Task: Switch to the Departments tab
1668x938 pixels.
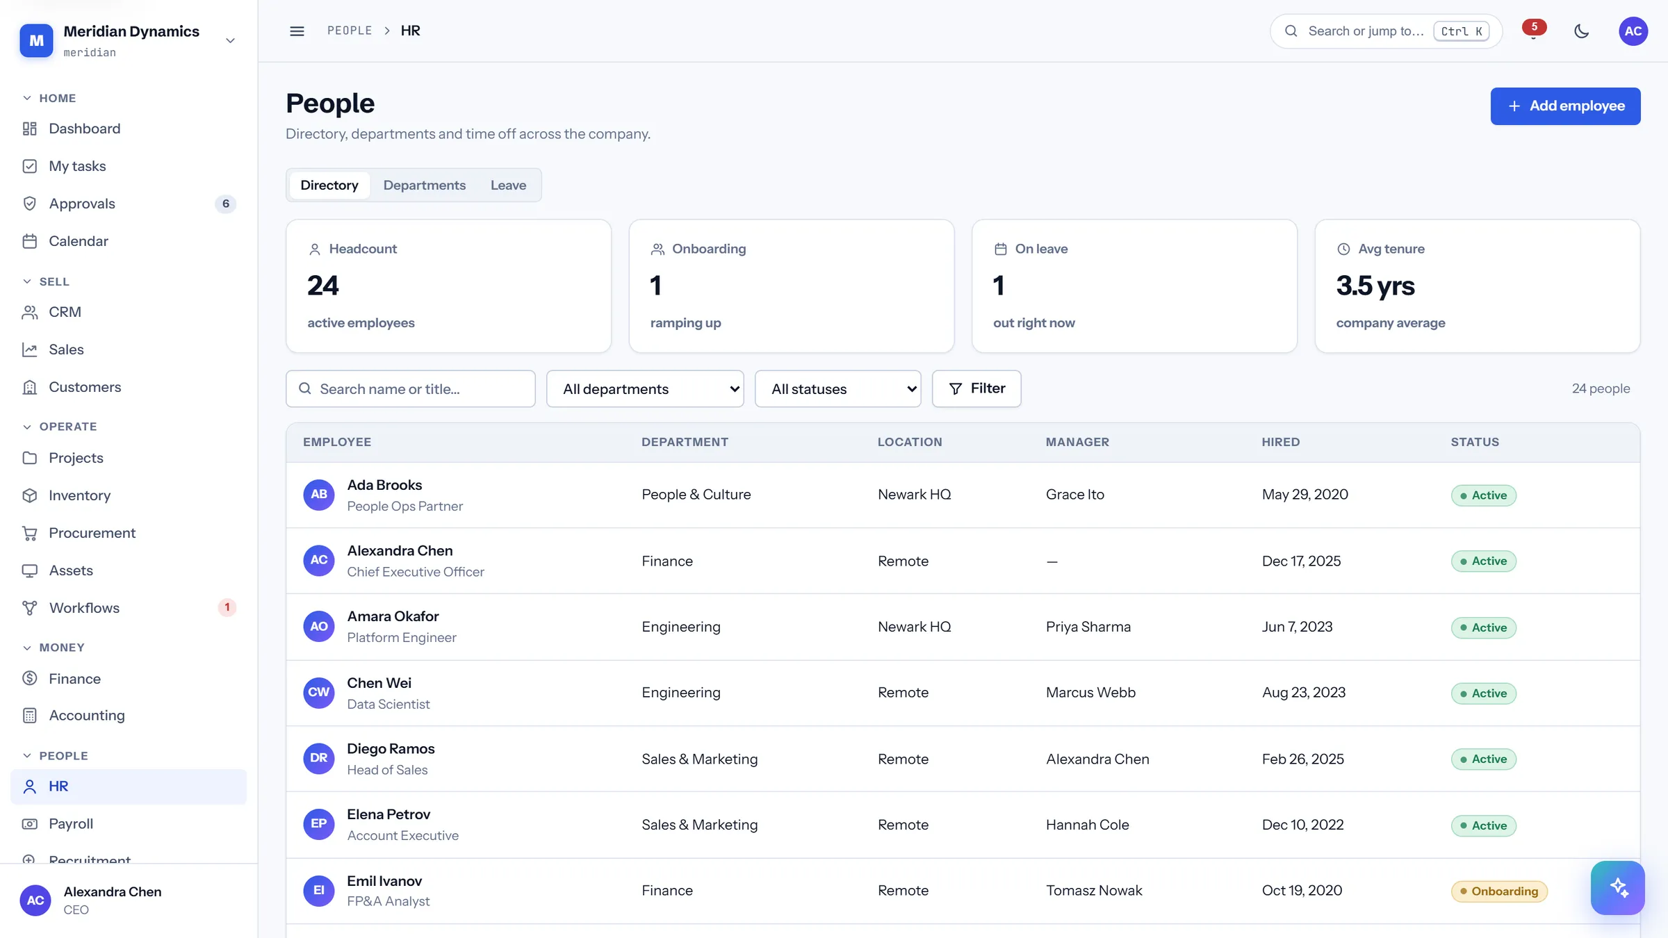Action: click(425, 185)
